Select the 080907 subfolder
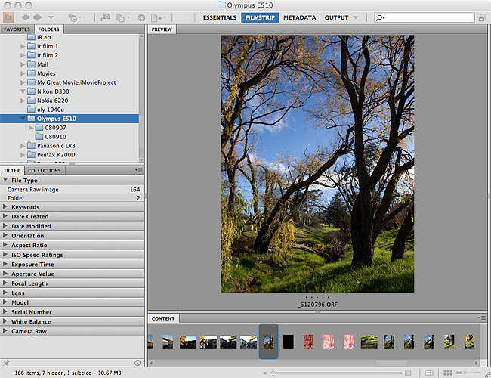Viewport: 491px width, 378px height. 55,128
